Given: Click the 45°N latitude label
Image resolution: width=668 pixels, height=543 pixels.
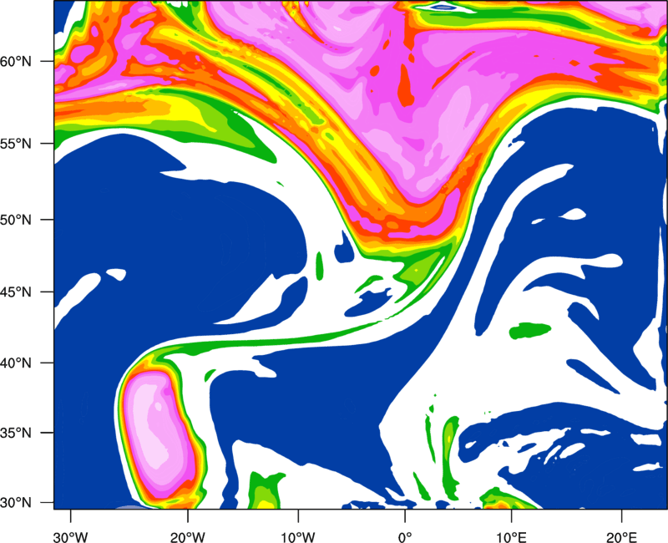Looking at the screenshot, I should [16, 292].
